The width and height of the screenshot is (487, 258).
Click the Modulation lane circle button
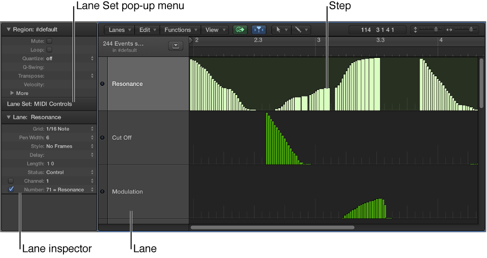pyautogui.click(x=102, y=191)
